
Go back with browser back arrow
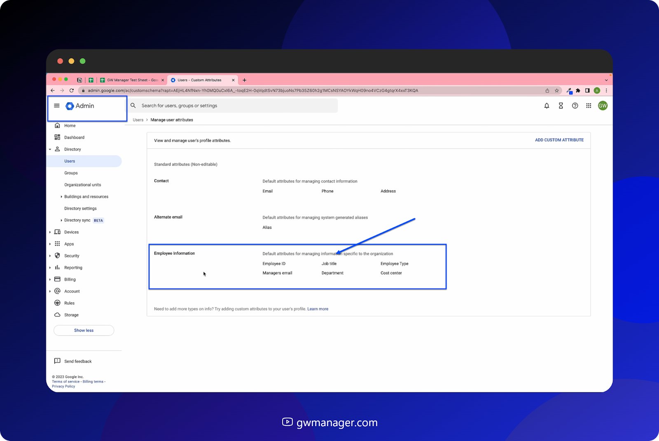point(52,91)
